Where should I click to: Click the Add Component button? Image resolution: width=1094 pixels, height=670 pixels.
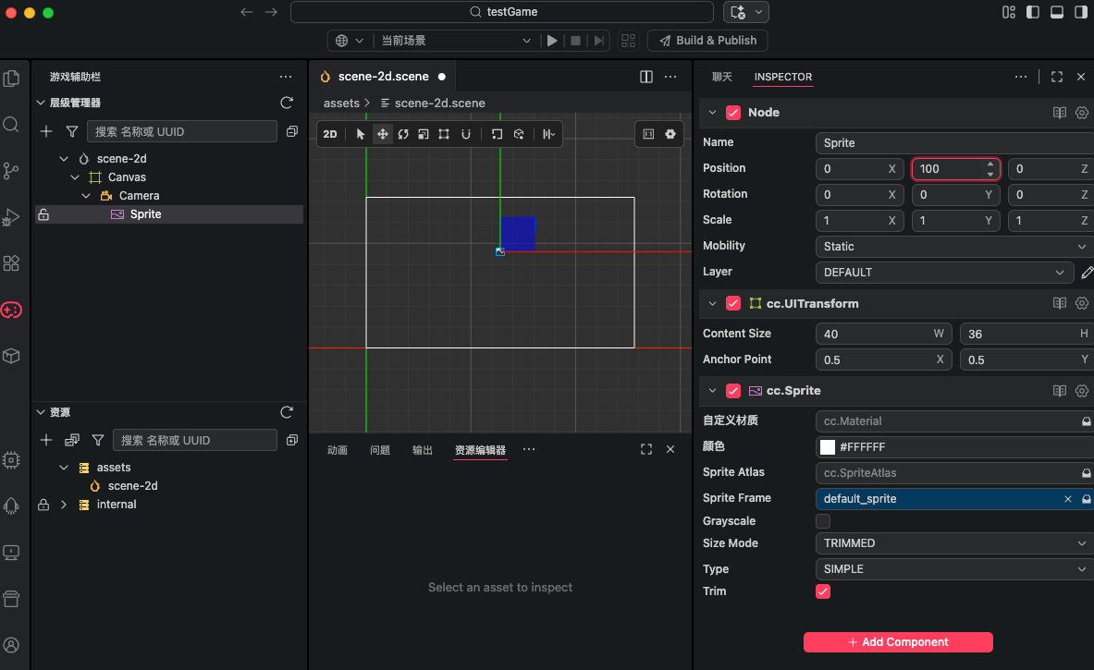pos(898,642)
